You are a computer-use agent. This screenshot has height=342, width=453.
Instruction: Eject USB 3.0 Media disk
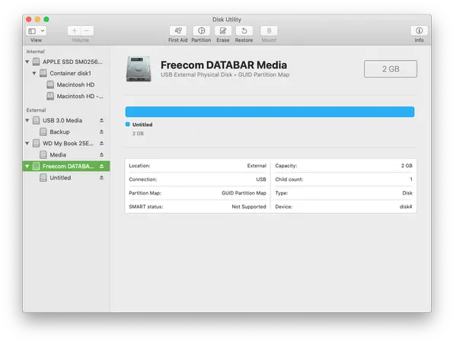click(x=101, y=120)
